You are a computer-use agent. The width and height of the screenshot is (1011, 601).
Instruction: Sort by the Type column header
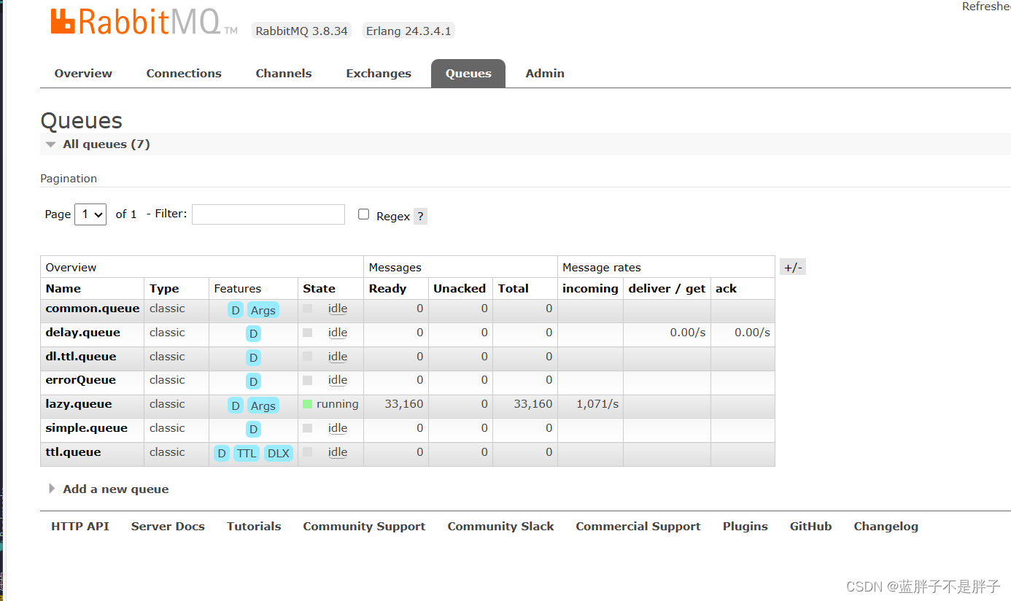click(x=164, y=288)
